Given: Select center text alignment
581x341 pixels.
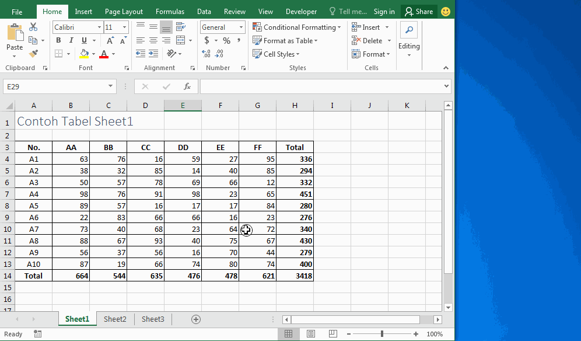Looking at the screenshot, I should pos(152,40).
